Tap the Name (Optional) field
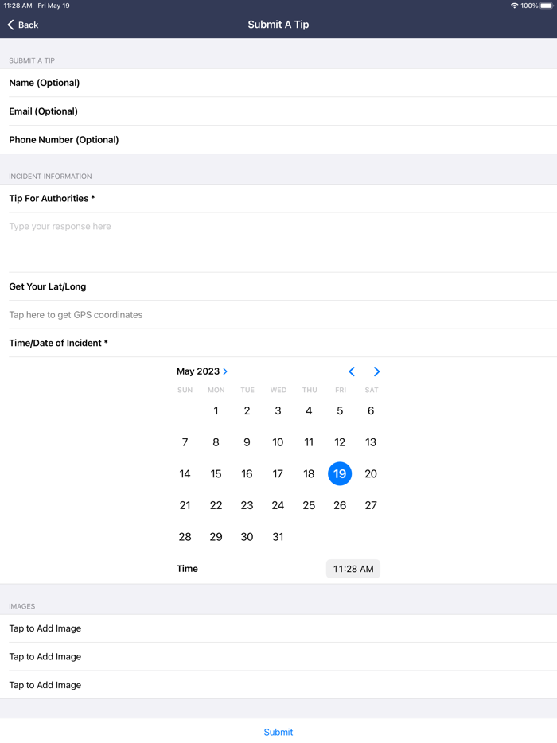557x743 pixels. [x=278, y=83]
